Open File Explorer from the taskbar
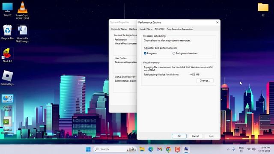This screenshot has width=274, height=154. 142,149
